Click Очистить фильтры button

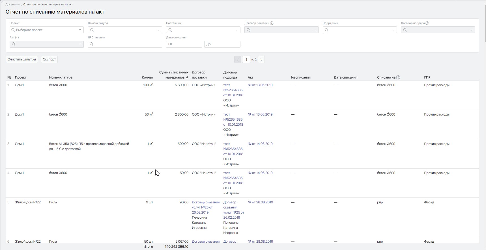(22, 59)
